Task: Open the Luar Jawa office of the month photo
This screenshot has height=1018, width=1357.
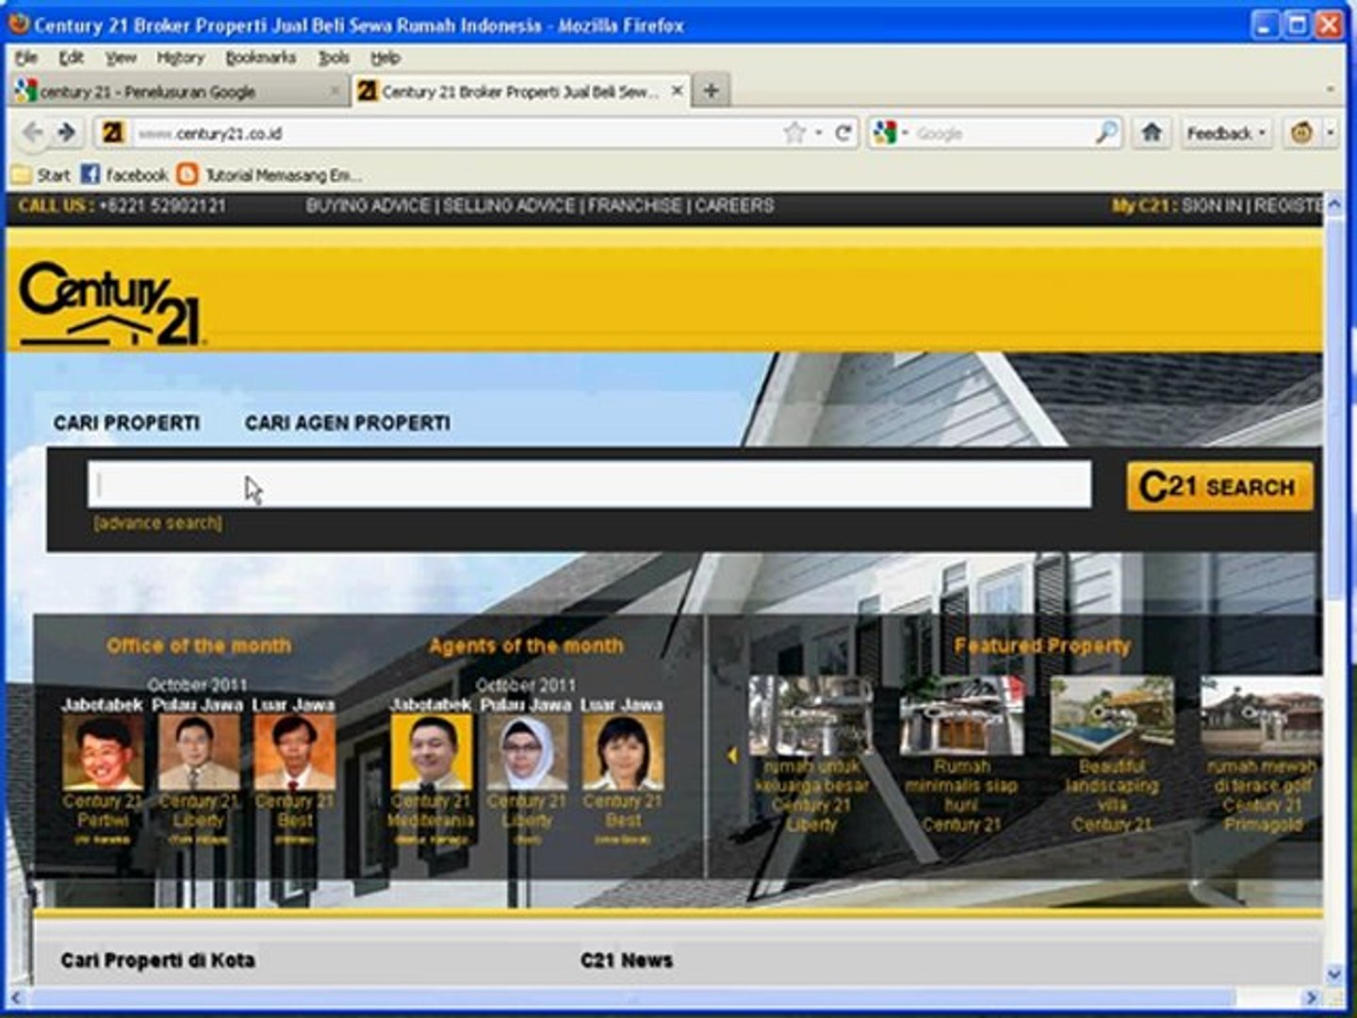Action: 295,752
